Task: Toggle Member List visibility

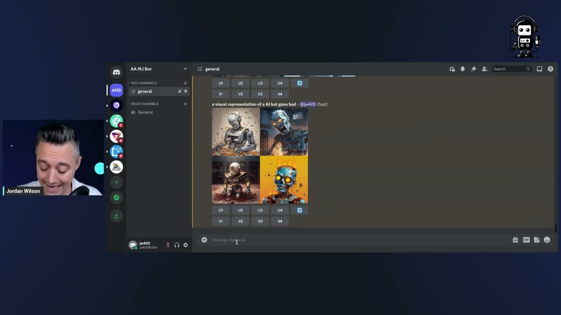Action: coord(484,69)
